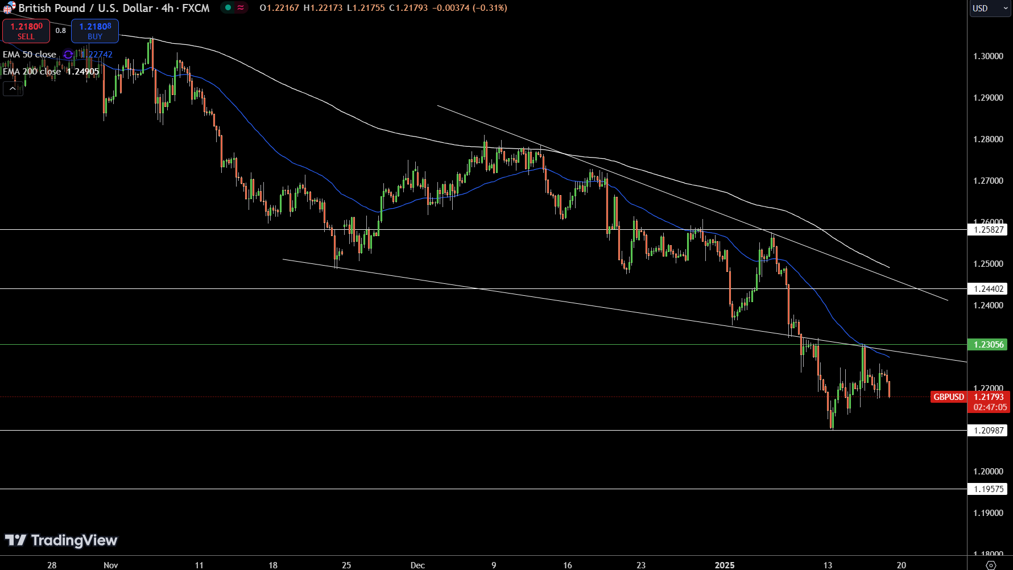This screenshot has width=1013, height=570.
Task: Collapse the indicator legend with chevron
Action: point(13,89)
